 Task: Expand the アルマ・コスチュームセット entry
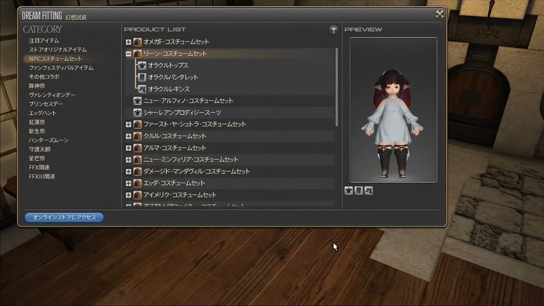[x=128, y=148]
